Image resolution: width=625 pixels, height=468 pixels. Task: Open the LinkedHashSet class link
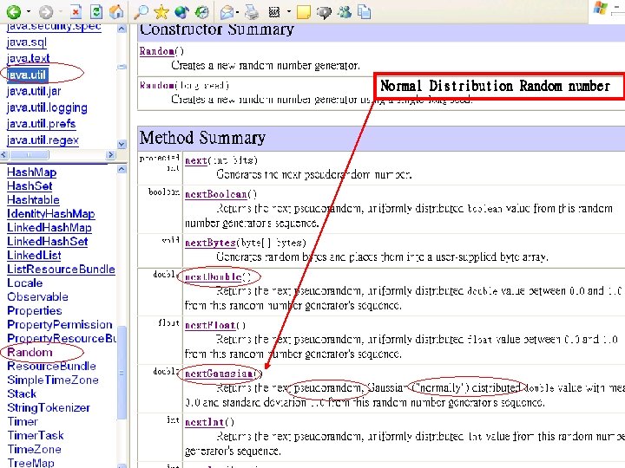coord(48,242)
